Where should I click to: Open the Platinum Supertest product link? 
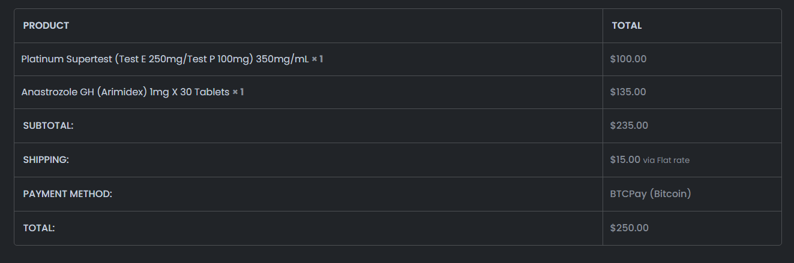(165, 59)
